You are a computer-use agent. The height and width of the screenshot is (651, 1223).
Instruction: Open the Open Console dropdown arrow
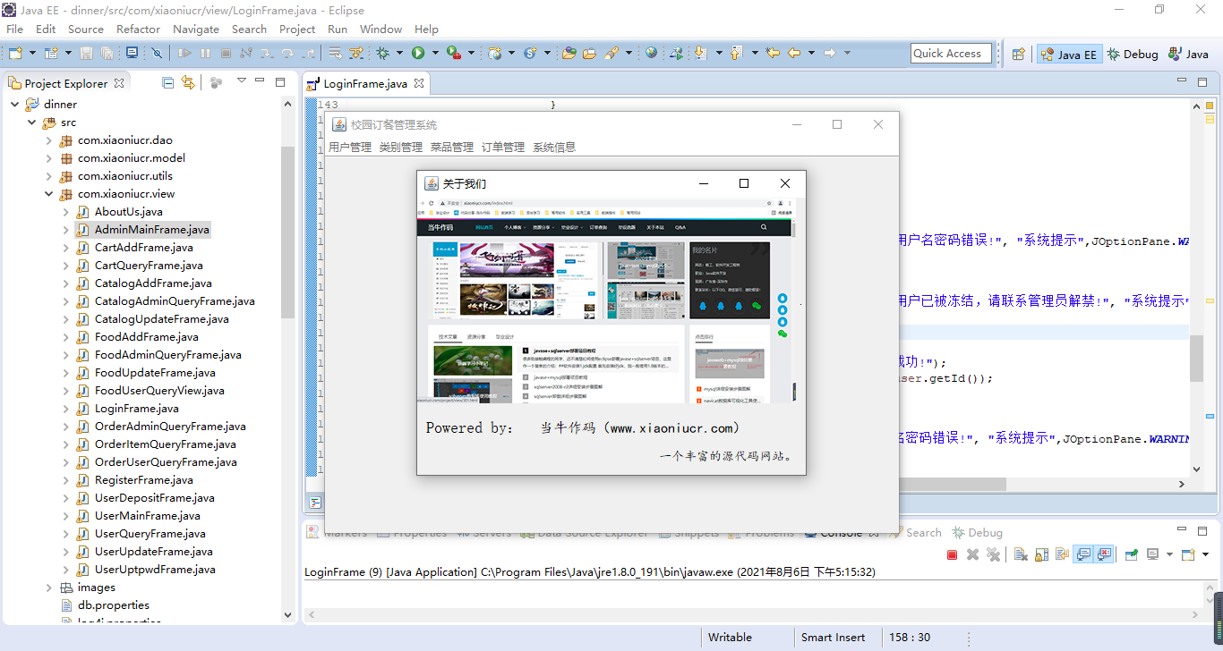coord(1204,554)
